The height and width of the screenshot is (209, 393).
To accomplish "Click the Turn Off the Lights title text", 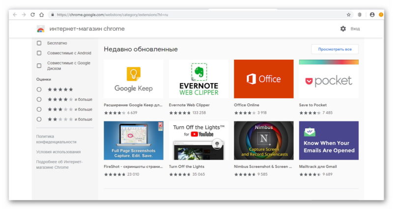I will 187,166.
